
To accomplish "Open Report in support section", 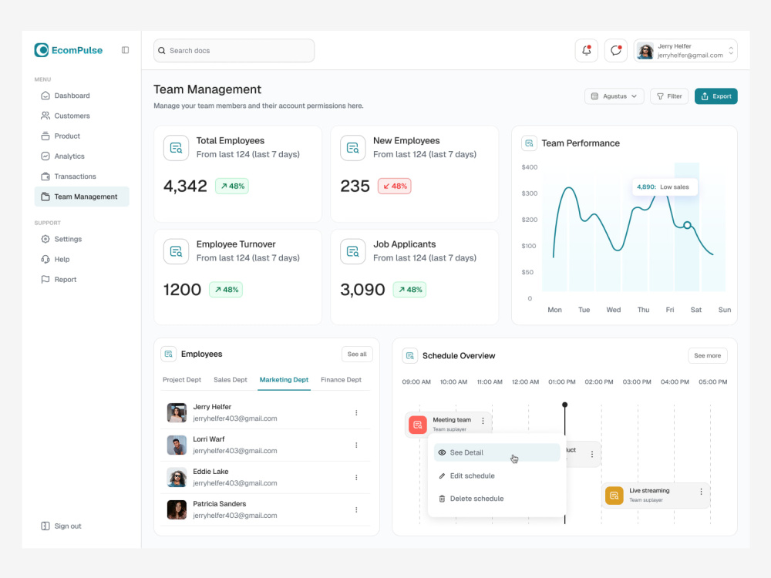I will click(82, 279).
